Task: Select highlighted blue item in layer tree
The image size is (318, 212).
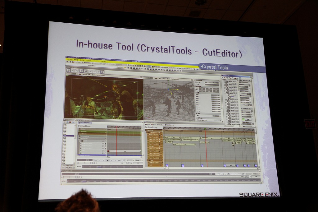Action: click(x=232, y=96)
